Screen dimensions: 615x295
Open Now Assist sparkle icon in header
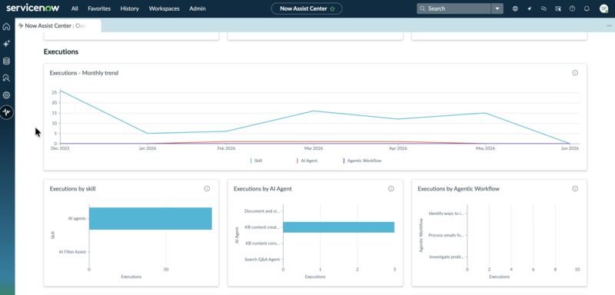tap(530, 8)
